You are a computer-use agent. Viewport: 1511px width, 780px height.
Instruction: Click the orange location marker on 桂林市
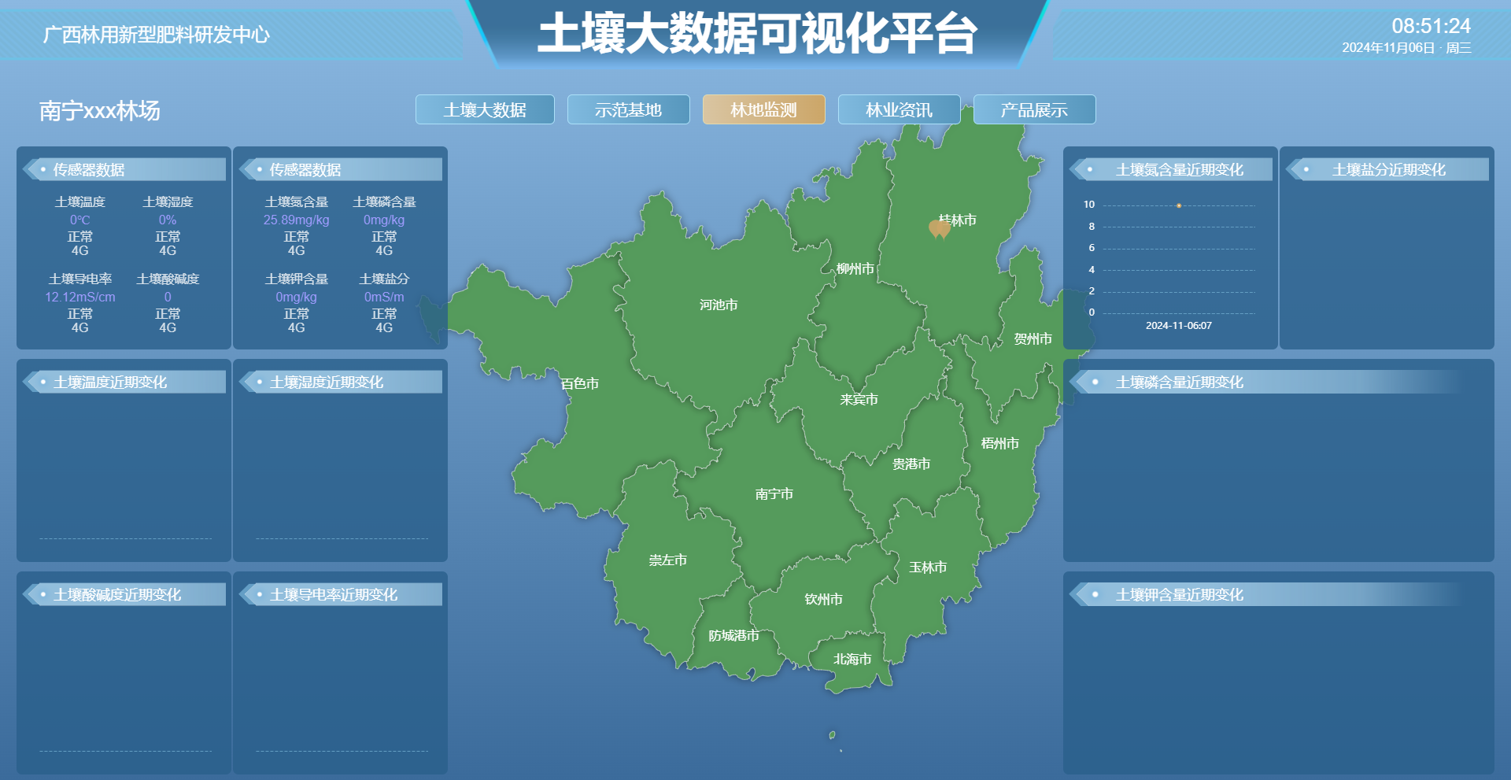tap(939, 229)
